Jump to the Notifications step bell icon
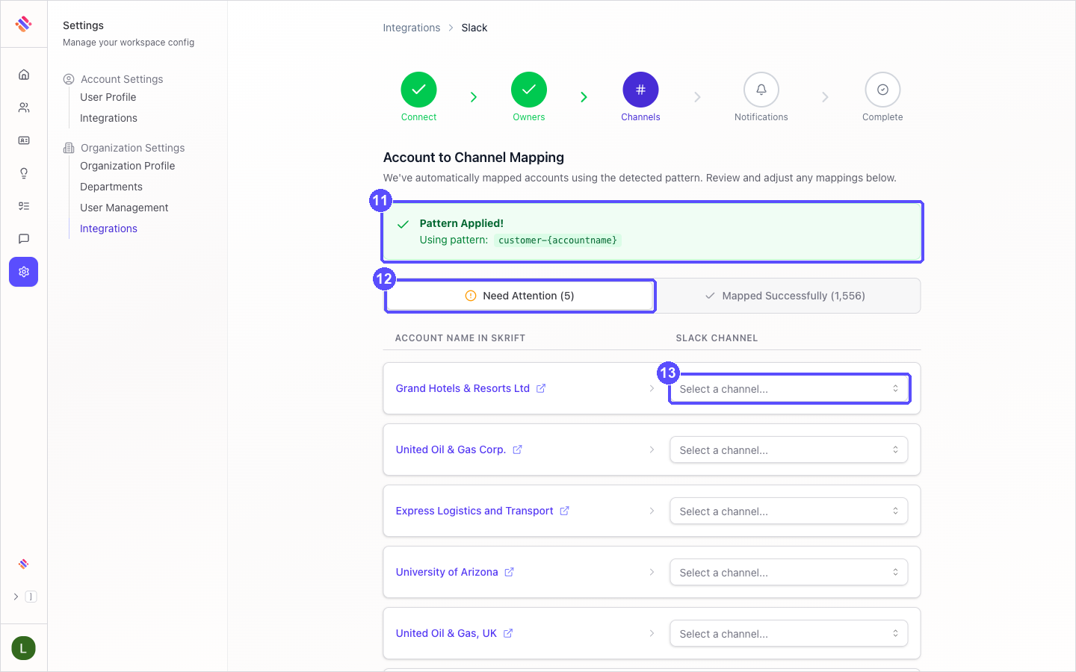Image resolution: width=1076 pixels, height=672 pixels. (761, 90)
